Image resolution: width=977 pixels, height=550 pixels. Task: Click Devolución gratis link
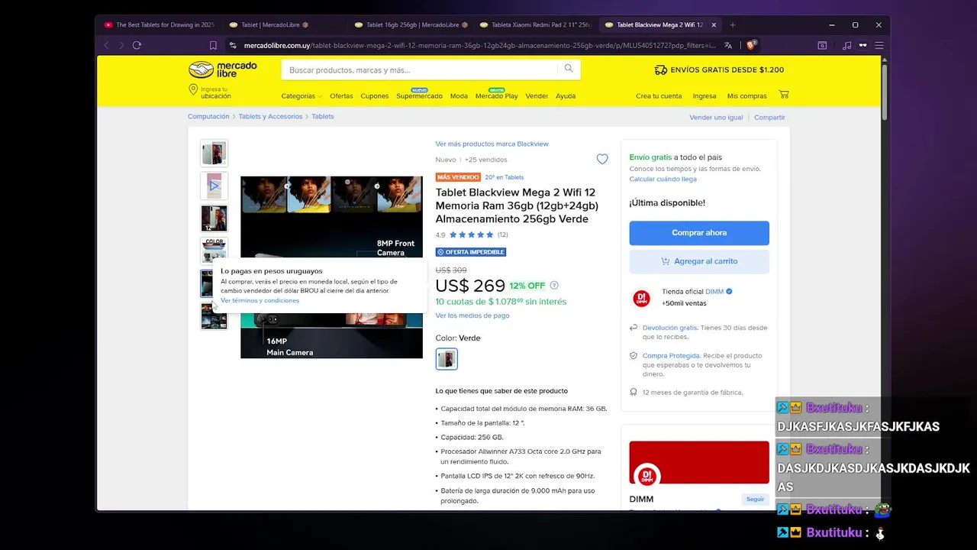click(669, 328)
